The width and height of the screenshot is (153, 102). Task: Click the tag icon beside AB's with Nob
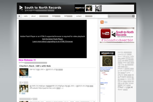[x=20, y=77]
